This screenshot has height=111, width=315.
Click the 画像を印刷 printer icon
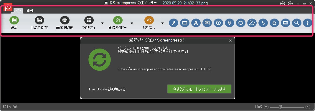point(65,20)
